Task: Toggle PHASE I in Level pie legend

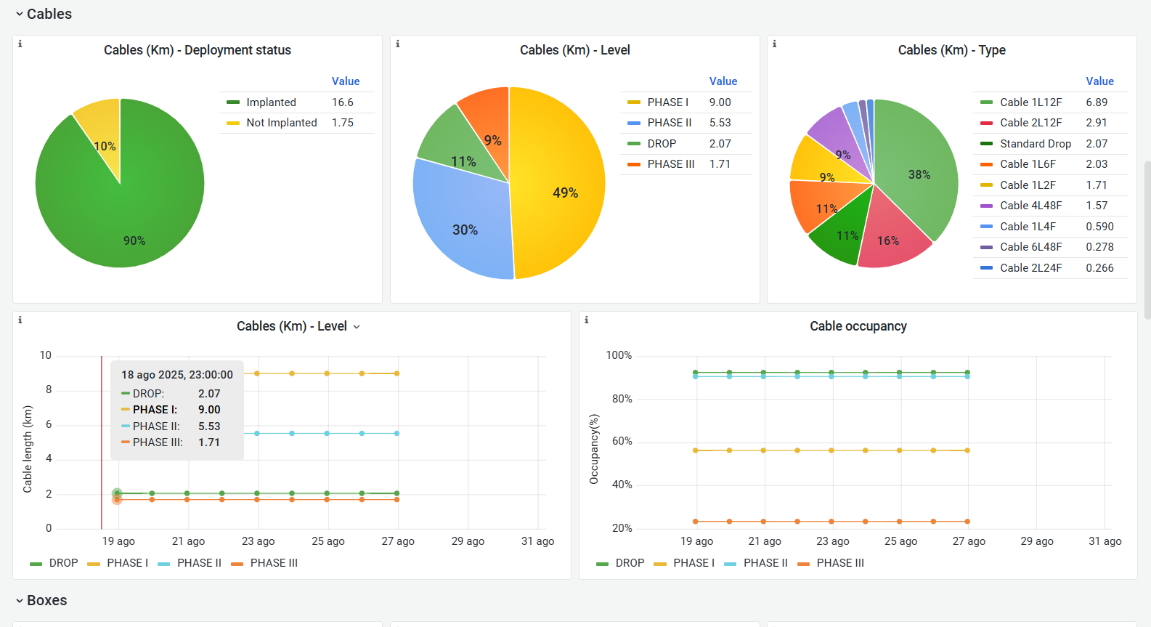Action: pyautogui.click(x=668, y=102)
